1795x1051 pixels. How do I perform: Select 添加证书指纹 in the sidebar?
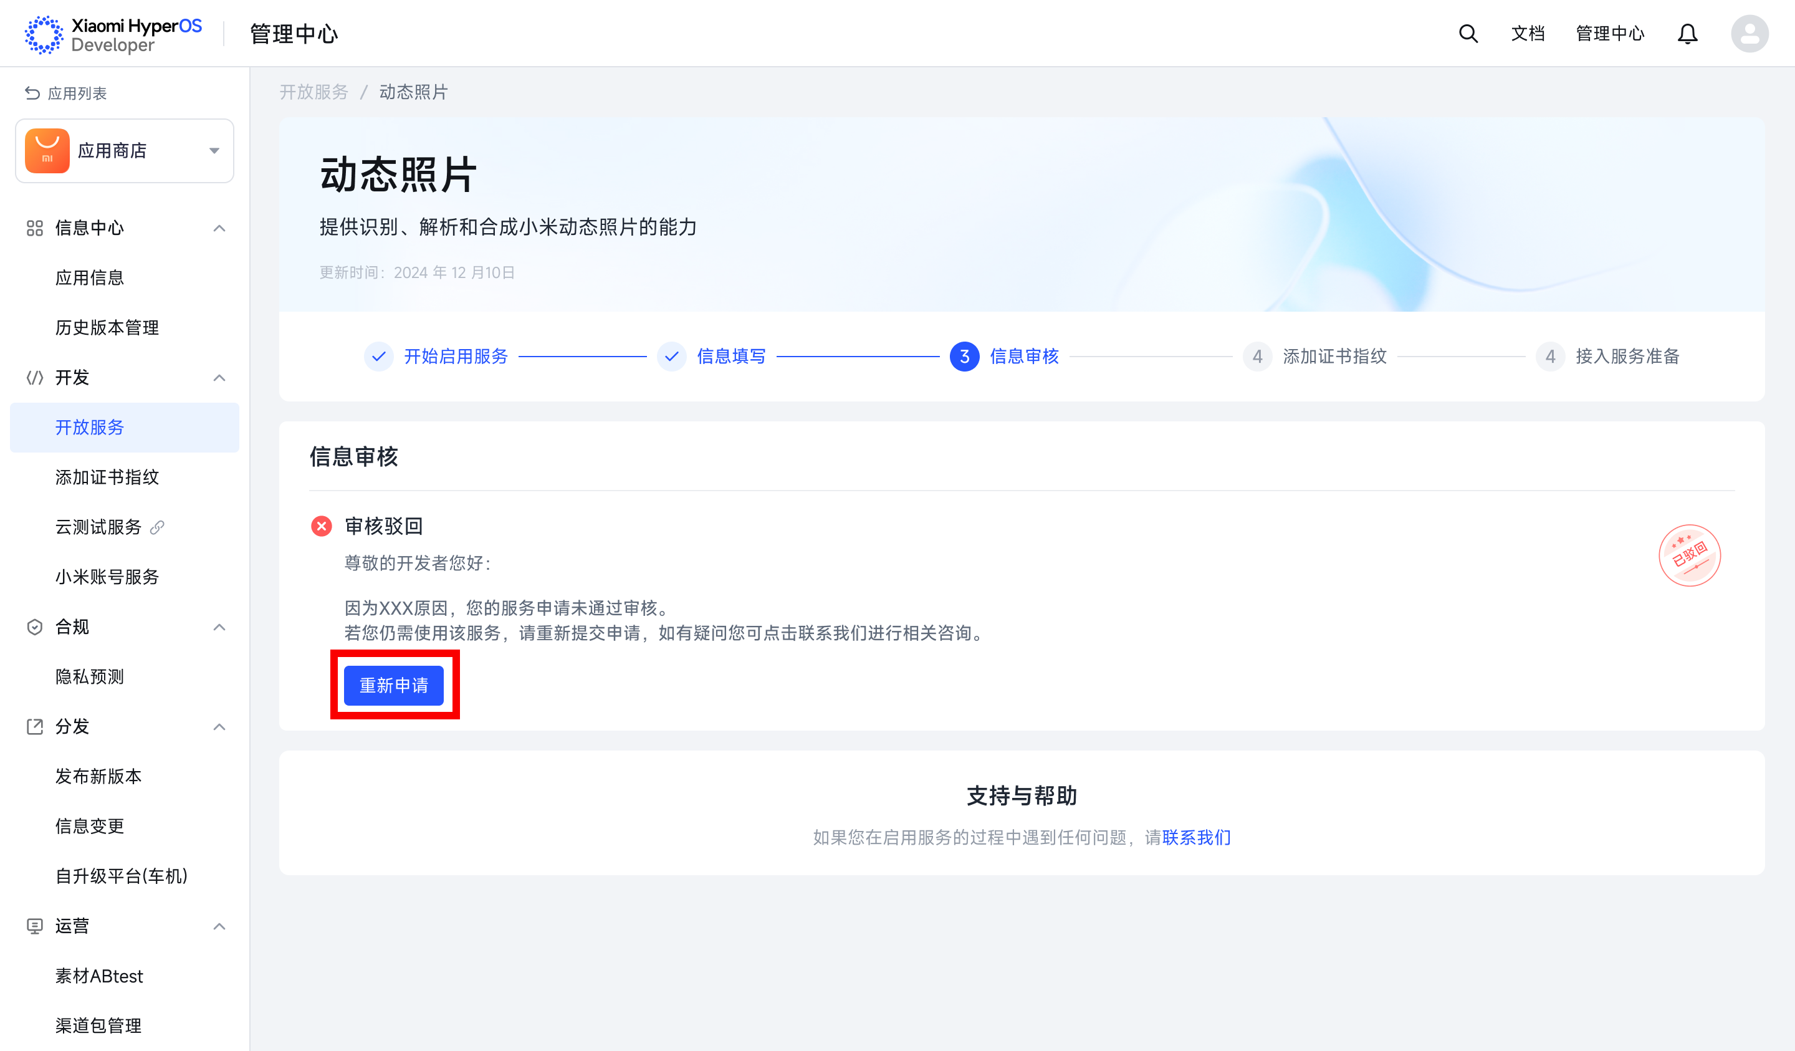coord(107,477)
